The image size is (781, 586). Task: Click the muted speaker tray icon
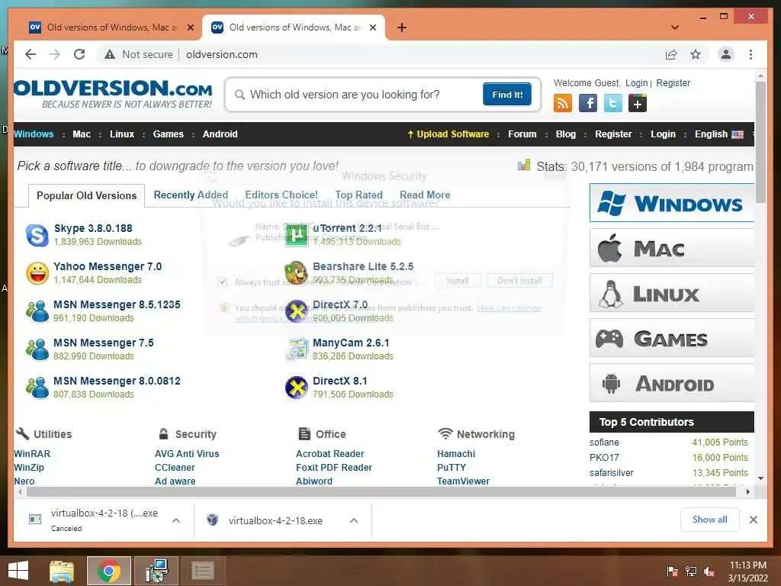[709, 572]
